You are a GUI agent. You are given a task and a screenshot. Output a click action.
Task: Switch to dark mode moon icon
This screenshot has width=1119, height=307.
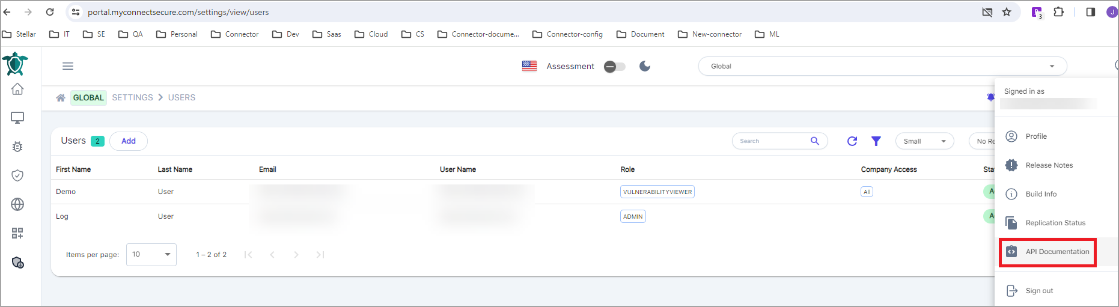click(x=645, y=66)
